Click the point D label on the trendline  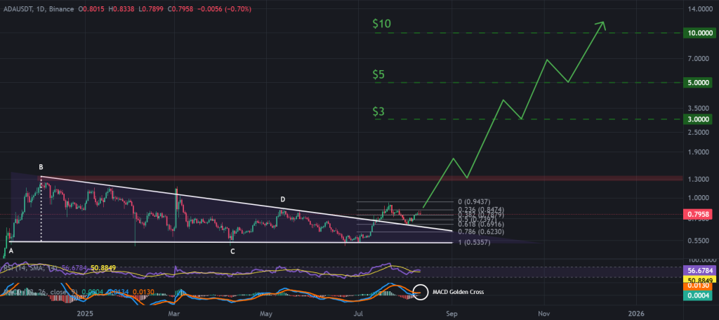point(283,199)
